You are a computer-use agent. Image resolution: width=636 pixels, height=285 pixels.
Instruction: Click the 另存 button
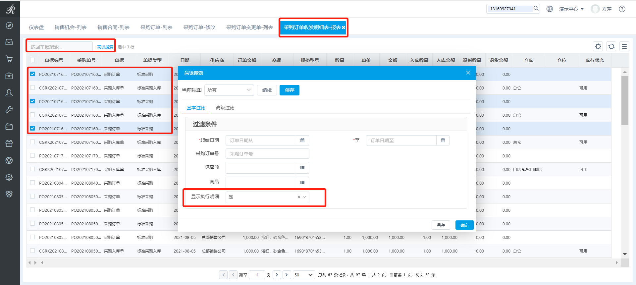[x=441, y=225]
